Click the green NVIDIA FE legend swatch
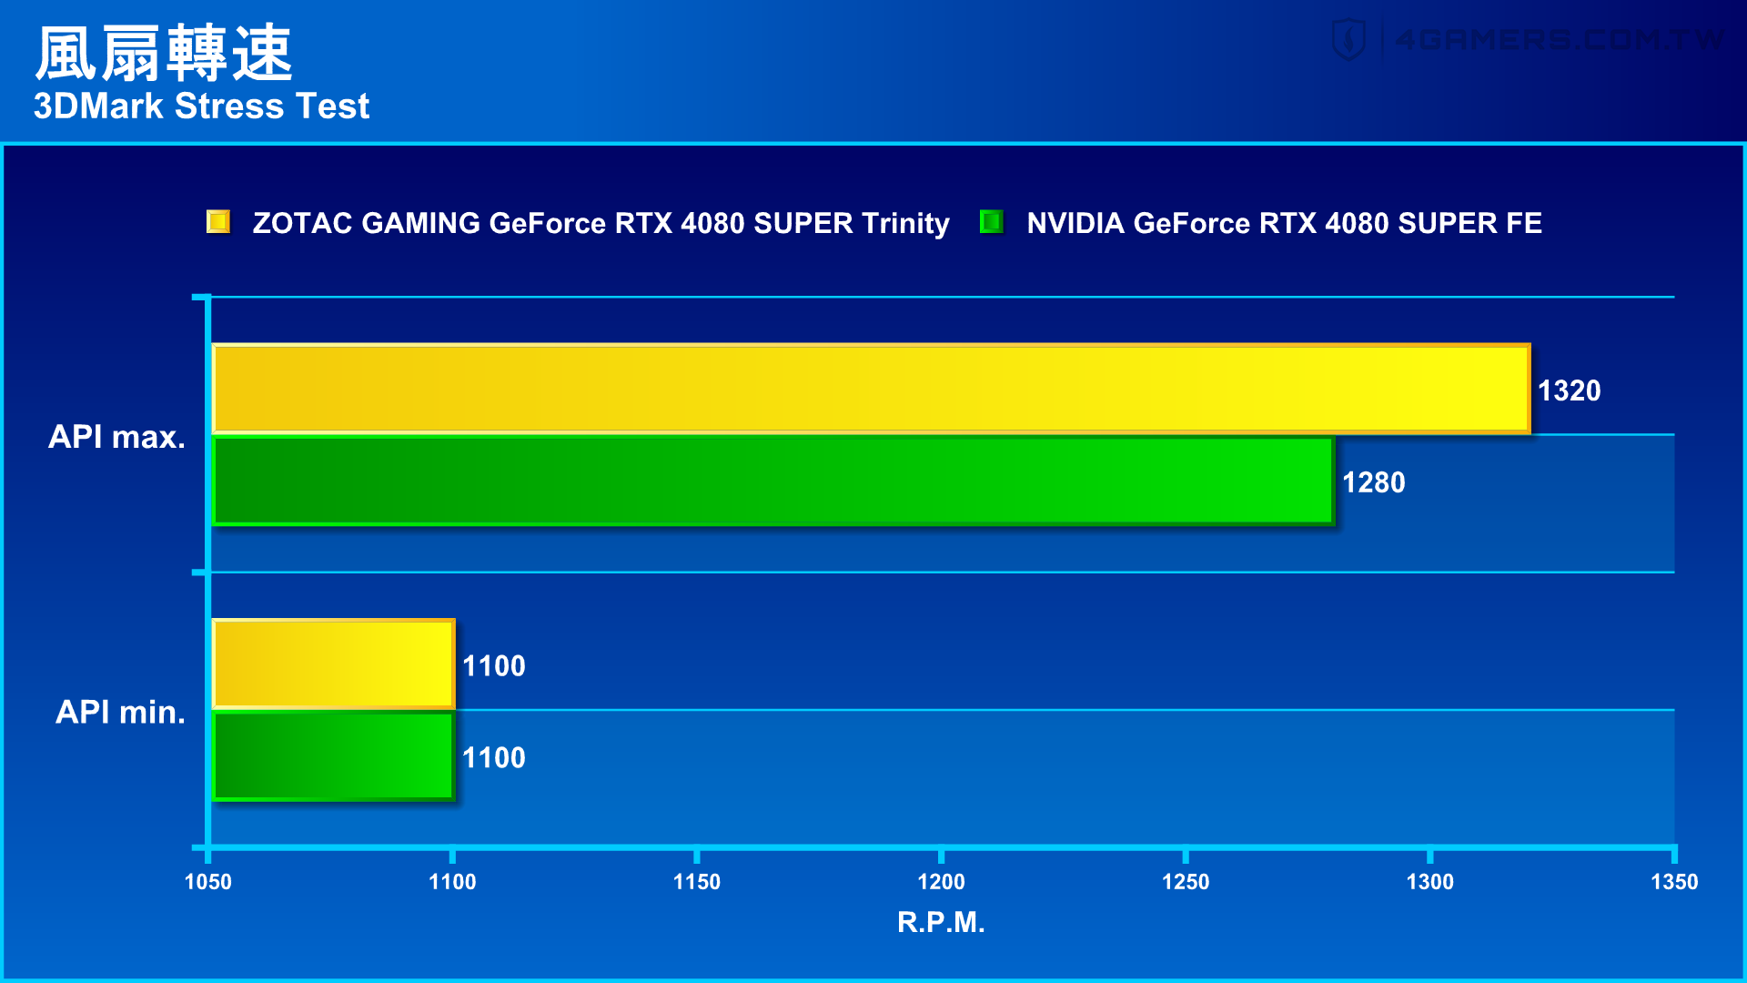The image size is (1747, 983). click(x=992, y=222)
